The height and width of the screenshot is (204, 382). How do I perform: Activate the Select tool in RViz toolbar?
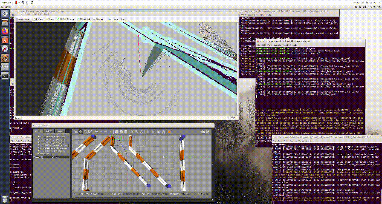point(50,19)
